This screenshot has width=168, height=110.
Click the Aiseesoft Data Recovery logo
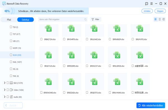click(x=4, y=4)
